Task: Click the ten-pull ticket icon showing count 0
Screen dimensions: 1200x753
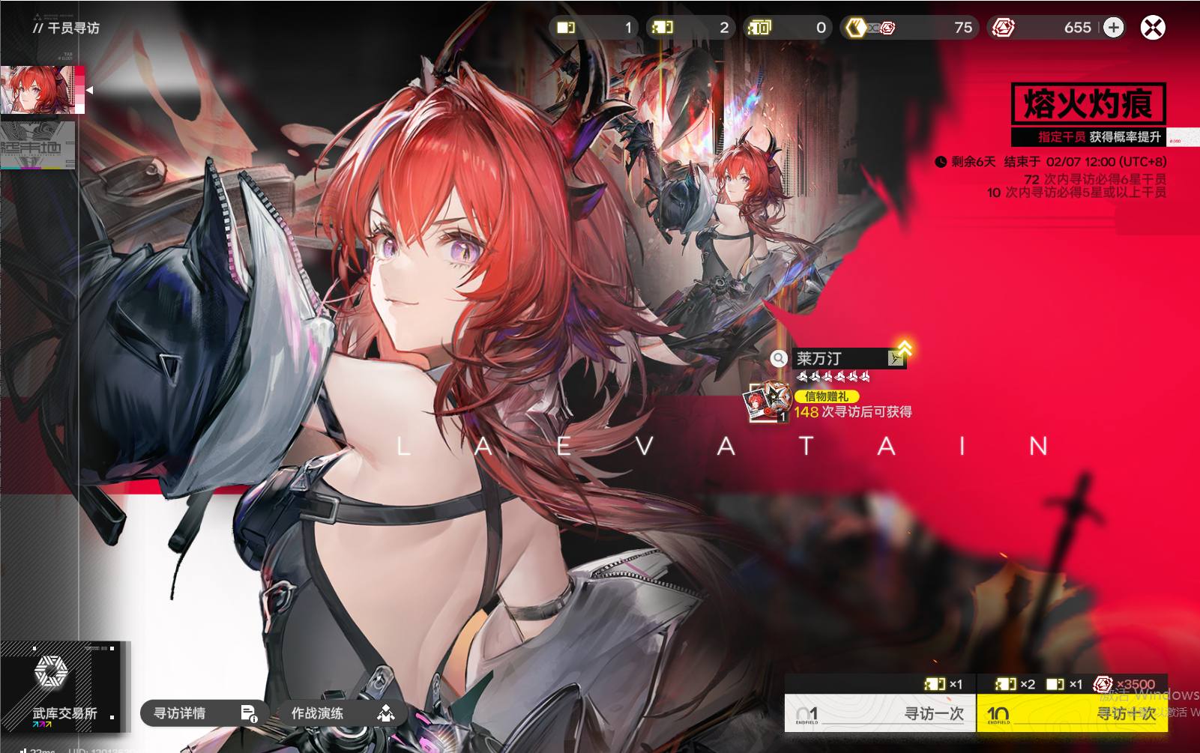Action: [759, 28]
